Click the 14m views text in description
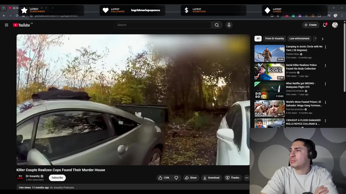 point(25,188)
